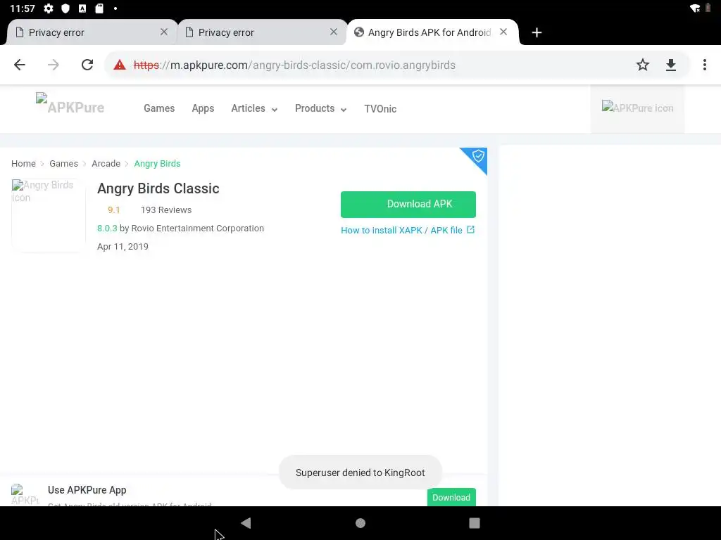Screen dimensions: 721x540
Task: Click the external link icon beside APK file
Action: point(470,230)
